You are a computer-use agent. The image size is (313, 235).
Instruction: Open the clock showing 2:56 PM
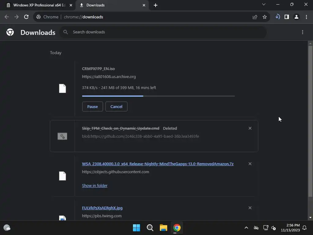[290, 228]
